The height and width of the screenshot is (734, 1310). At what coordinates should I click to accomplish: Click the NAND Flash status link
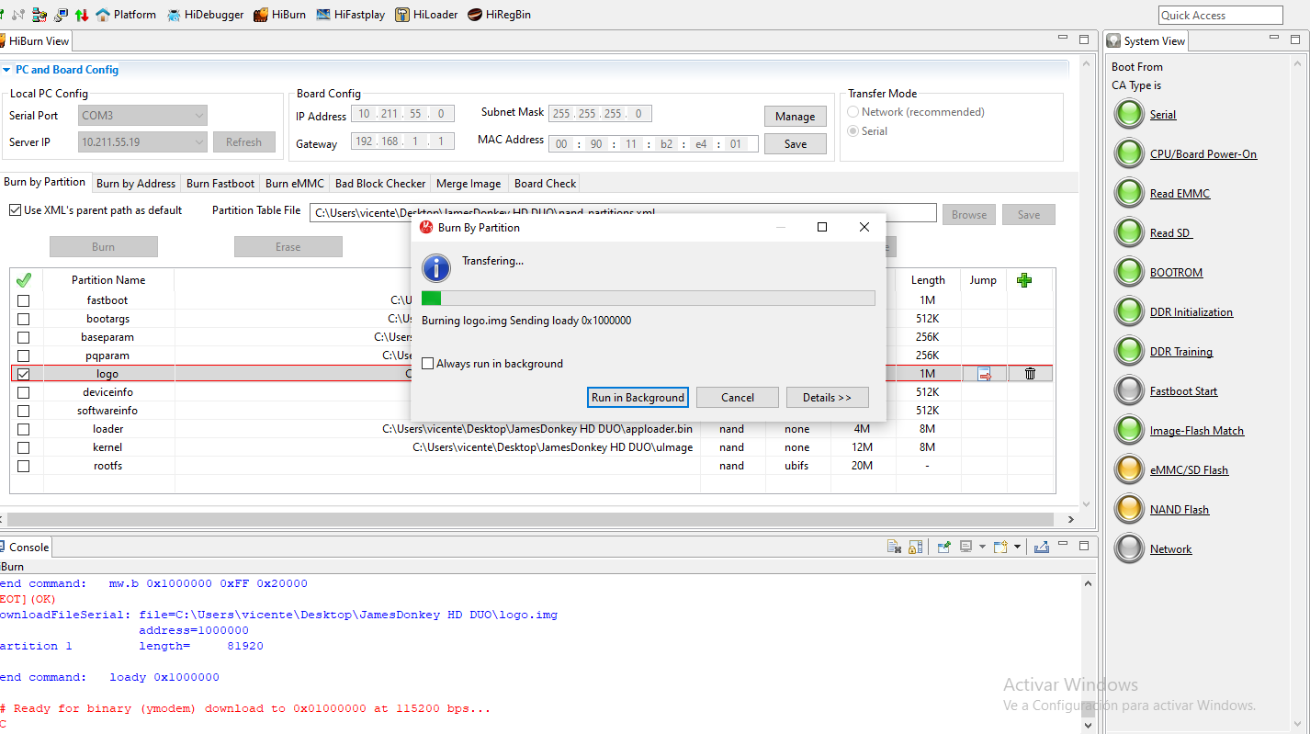tap(1179, 510)
